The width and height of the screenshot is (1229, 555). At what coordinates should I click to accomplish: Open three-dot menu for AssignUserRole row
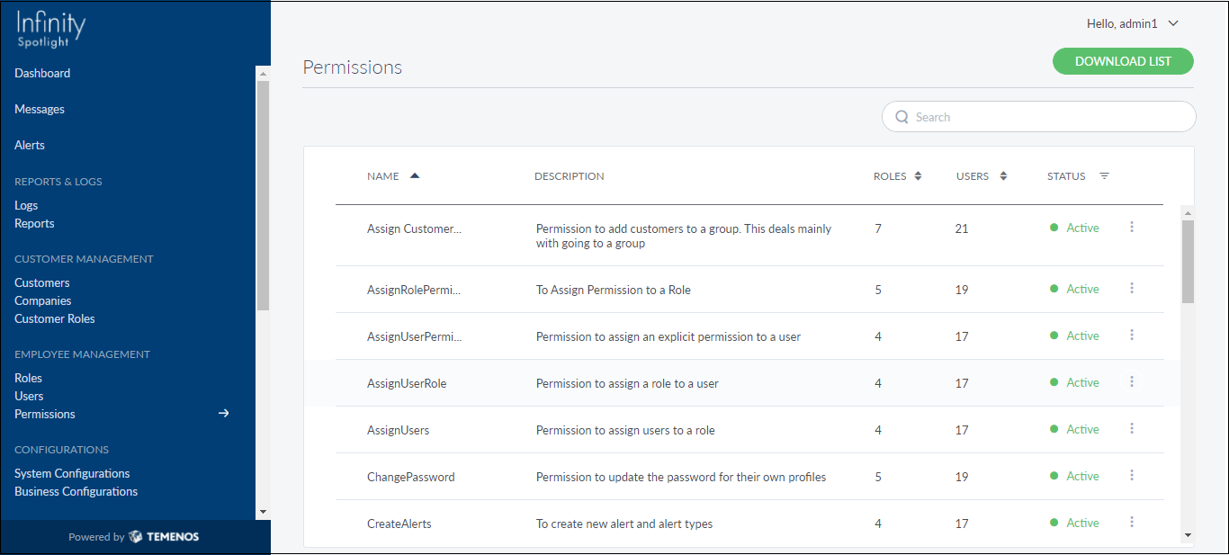(x=1132, y=382)
